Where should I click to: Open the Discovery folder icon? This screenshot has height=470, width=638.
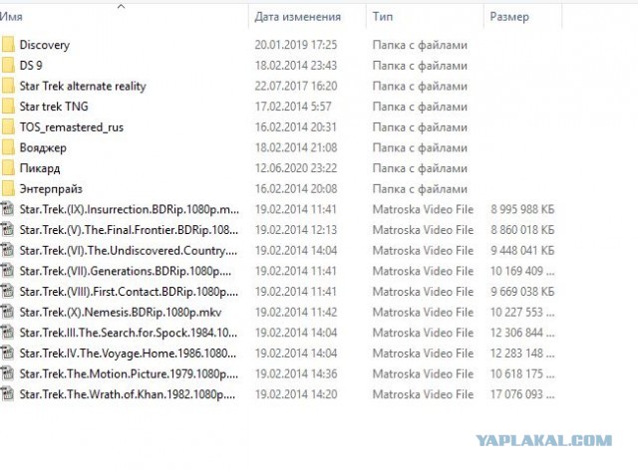pyautogui.click(x=8, y=45)
